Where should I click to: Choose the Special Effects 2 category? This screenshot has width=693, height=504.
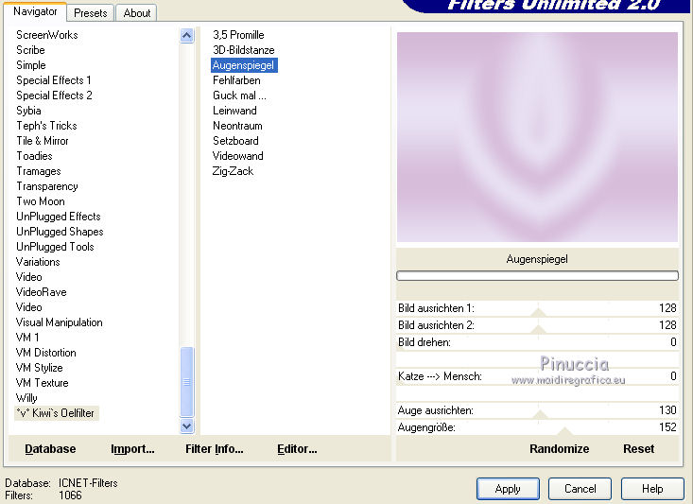[x=54, y=96]
